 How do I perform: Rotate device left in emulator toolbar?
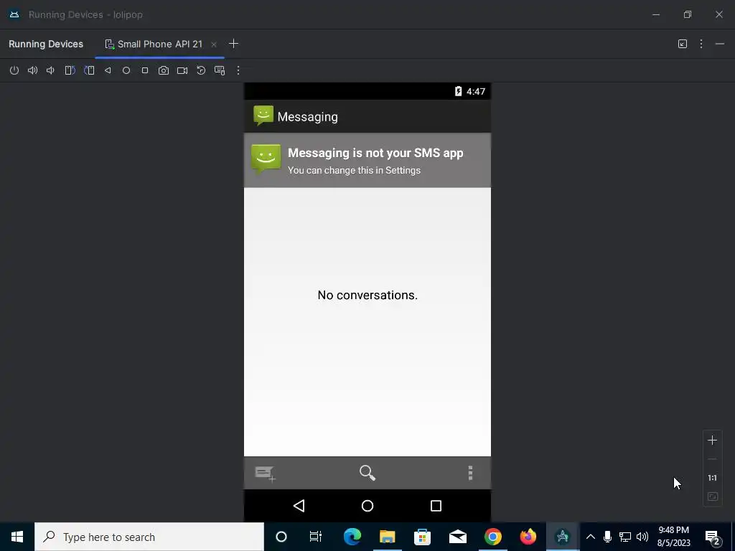70,70
